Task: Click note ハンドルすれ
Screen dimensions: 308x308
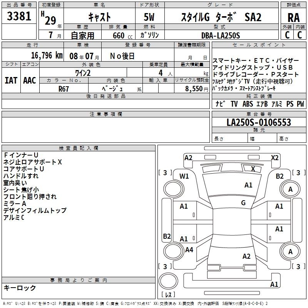Action: (x=21, y=176)
